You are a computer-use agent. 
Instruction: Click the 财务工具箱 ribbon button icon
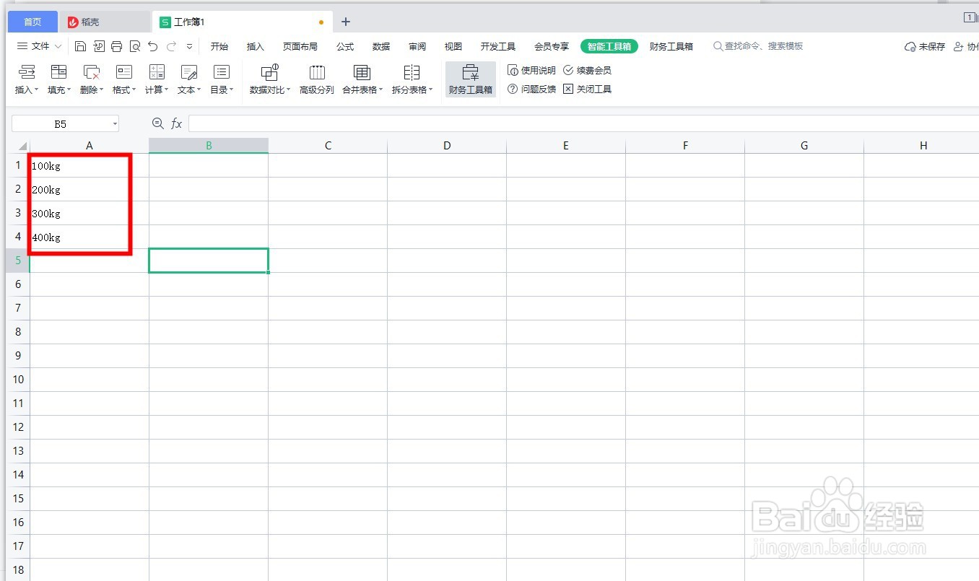(x=471, y=72)
